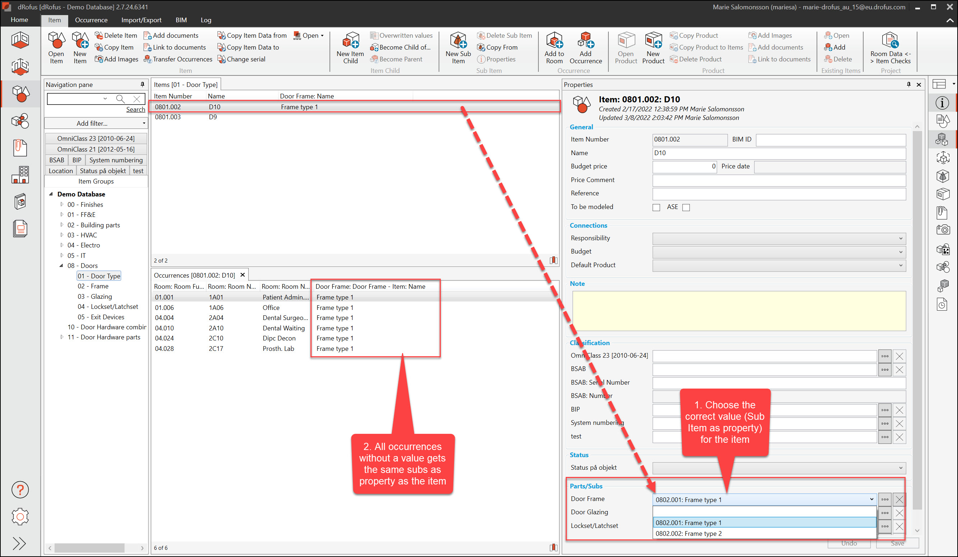Enable the ASE checkbox
The width and height of the screenshot is (958, 557).
[x=686, y=207]
